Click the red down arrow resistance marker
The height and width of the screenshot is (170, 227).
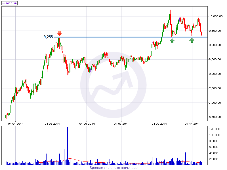point(60,33)
